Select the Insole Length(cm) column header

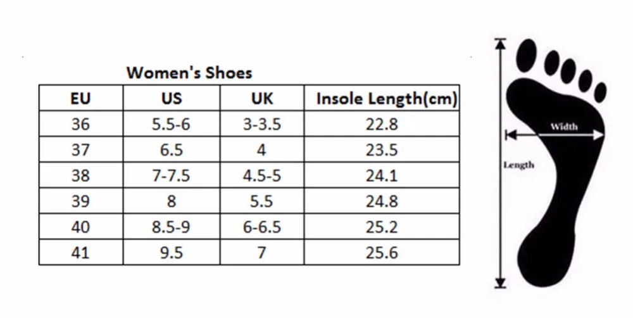click(x=382, y=98)
